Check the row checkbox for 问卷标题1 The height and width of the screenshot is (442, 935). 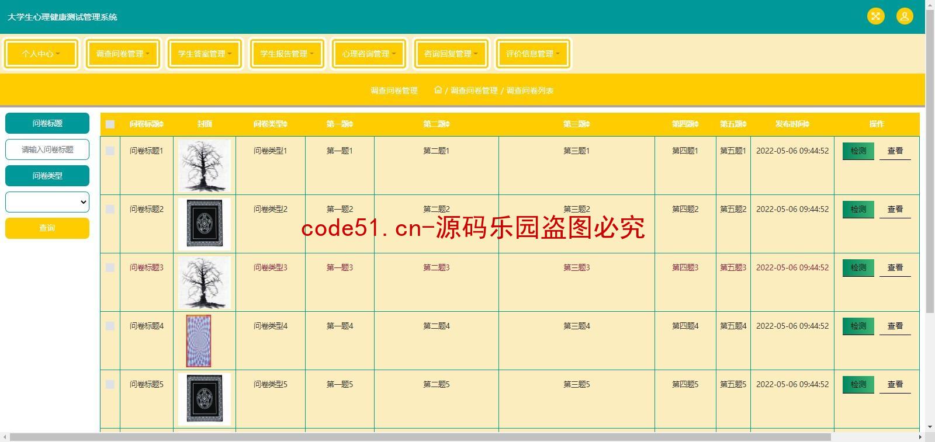point(110,151)
